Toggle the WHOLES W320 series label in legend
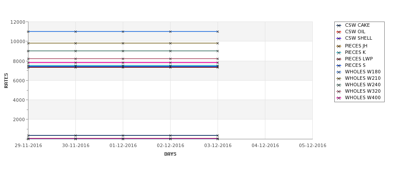Viewport: 420px width, 185px height. (362, 91)
